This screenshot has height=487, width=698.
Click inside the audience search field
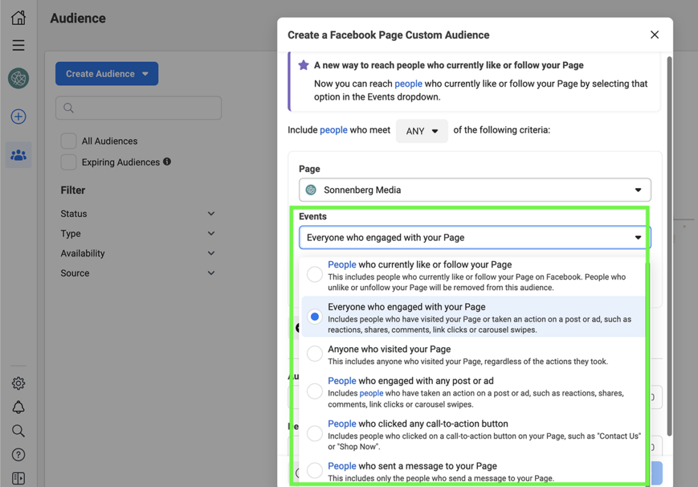pos(138,108)
